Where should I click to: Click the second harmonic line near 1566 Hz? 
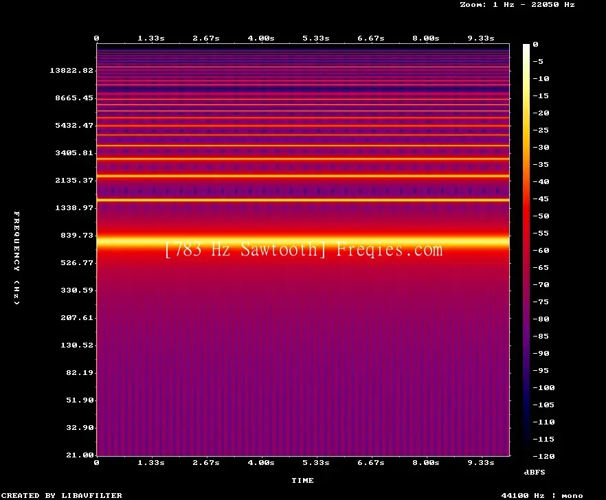(302, 200)
